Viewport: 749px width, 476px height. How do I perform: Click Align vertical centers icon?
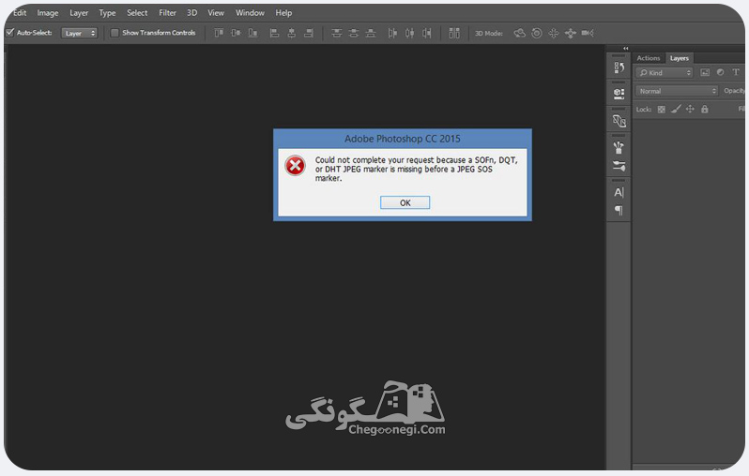tap(236, 33)
